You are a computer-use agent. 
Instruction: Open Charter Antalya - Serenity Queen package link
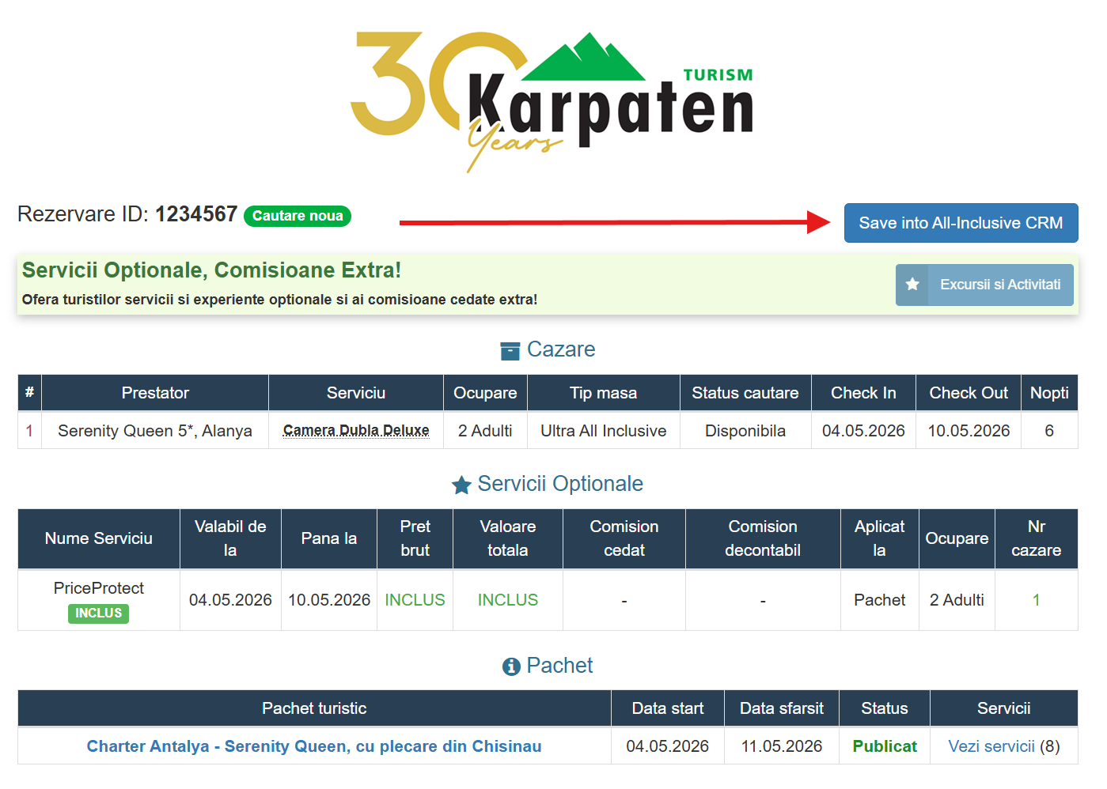(x=314, y=746)
